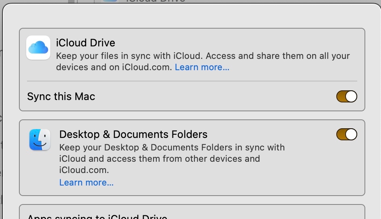Click the iCloud Drive heading in the sheet

[x=85, y=43]
